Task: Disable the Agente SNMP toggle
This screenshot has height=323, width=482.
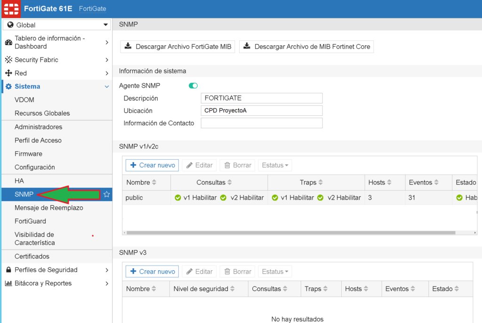Action: (x=193, y=86)
